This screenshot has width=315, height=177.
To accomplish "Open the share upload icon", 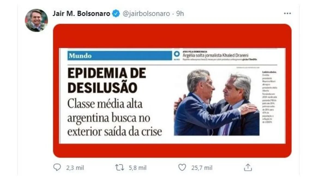I will [x=248, y=167].
